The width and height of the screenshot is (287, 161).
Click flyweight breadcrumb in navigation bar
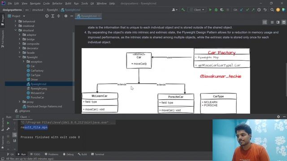point(52,10)
